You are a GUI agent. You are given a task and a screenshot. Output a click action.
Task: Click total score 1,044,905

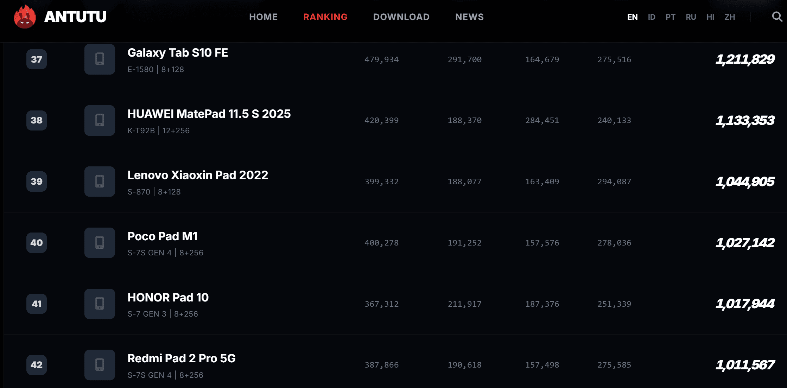pyautogui.click(x=745, y=182)
